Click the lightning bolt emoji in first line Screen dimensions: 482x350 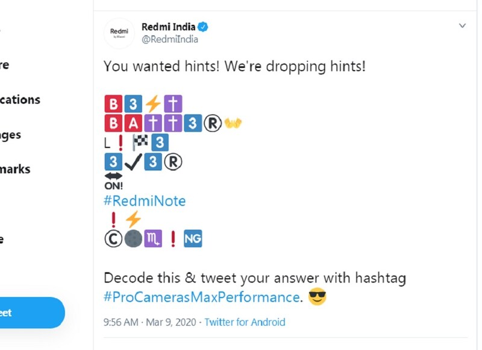coord(153,104)
